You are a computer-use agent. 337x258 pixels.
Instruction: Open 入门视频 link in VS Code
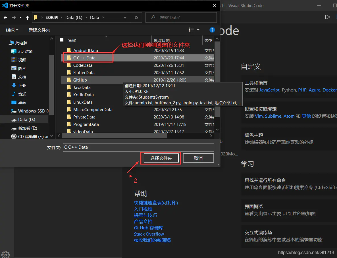tap(143, 209)
